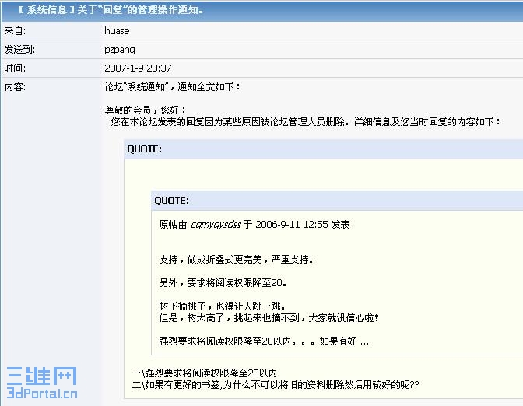Click the 内容: field label
The height and width of the screenshot is (406, 523).
point(15,87)
